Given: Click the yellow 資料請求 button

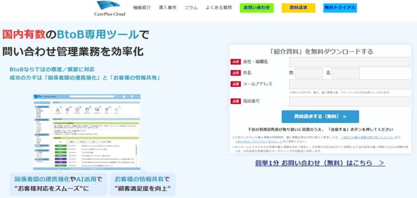Looking at the screenshot, I should [298, 8].
